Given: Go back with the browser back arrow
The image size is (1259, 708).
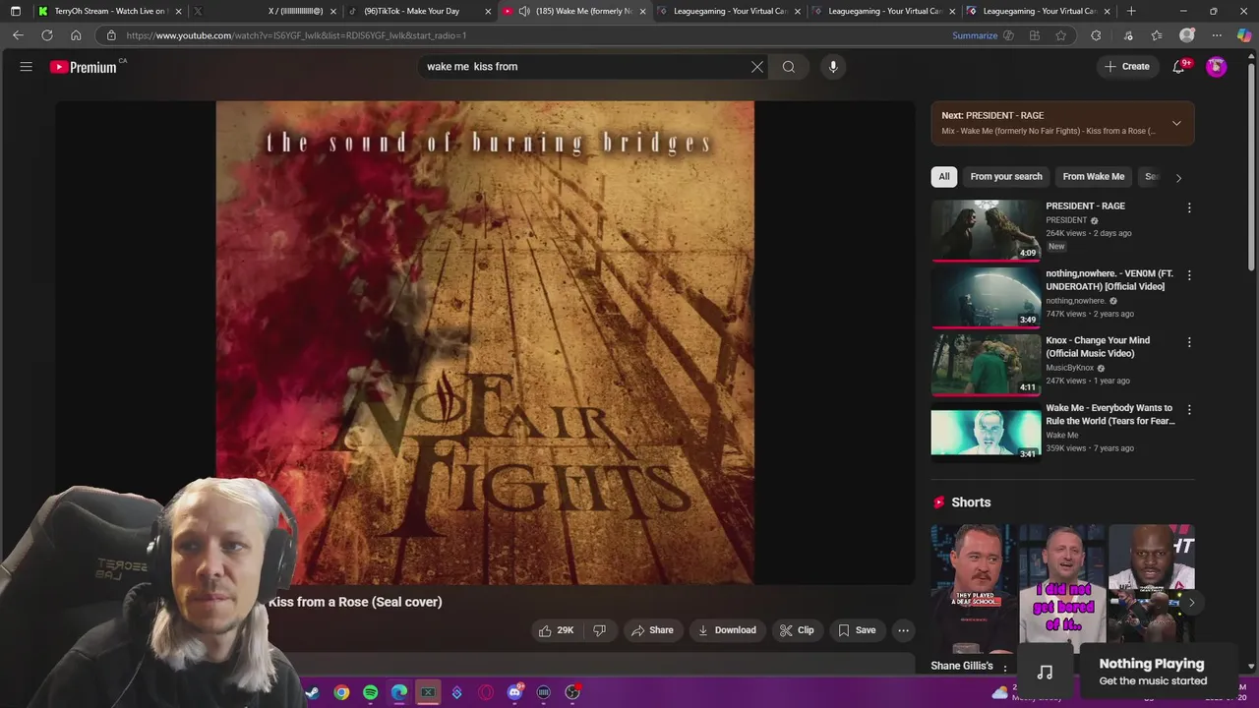Looking at the screenshot, I should 18,35.
